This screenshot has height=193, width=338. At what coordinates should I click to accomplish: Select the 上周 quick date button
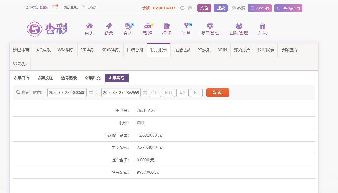[x=196, y=93]
